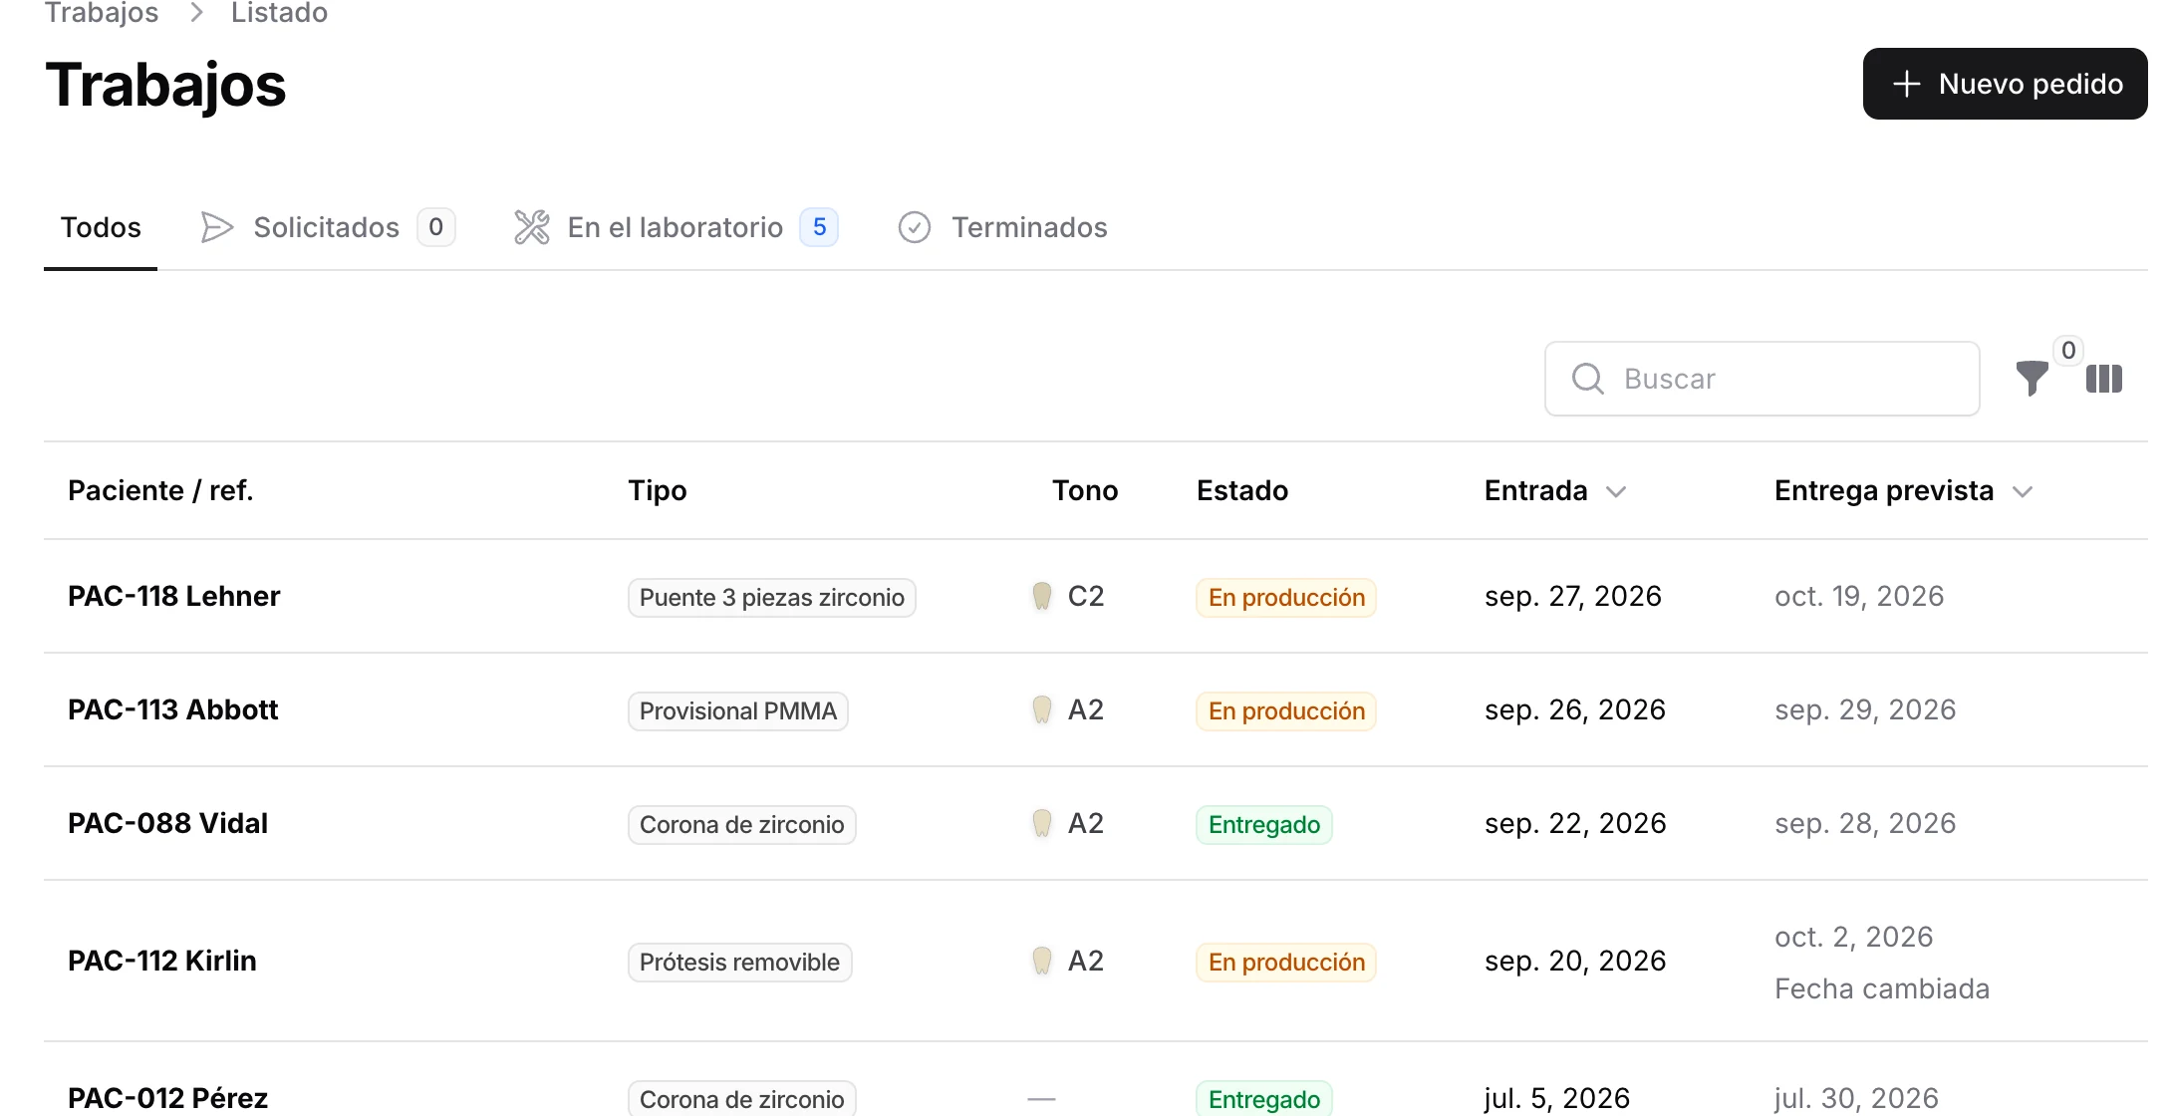Click the magnifier icon in search box

[1587, 379]
